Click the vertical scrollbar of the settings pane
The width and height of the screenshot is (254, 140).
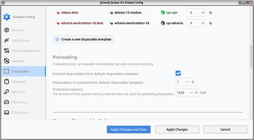[251, 57]
